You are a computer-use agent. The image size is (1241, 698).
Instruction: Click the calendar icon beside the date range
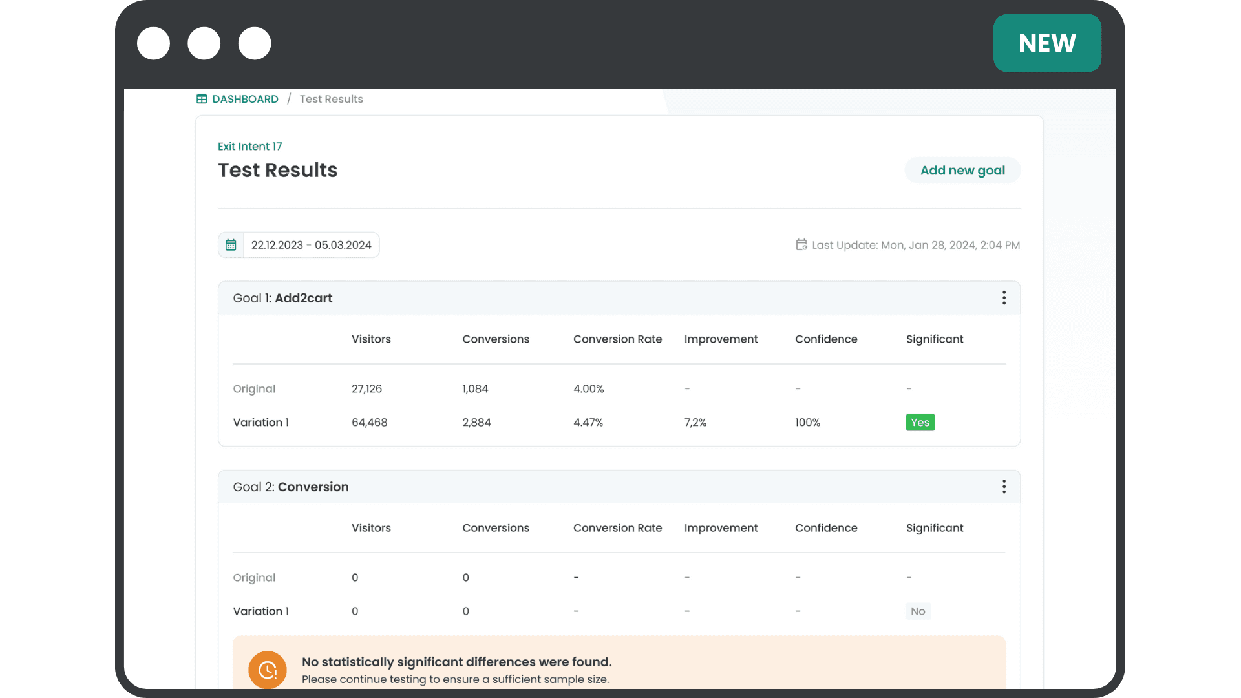(x=231, y=244)
